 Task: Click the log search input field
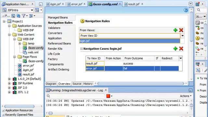click(x=77, y=96)
